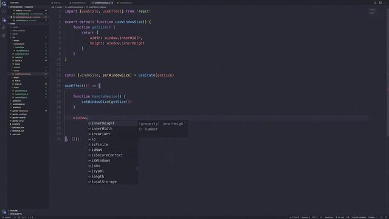Open layout.js in the explorer tree
Screen dimensions: 389x219
(29, 61)
